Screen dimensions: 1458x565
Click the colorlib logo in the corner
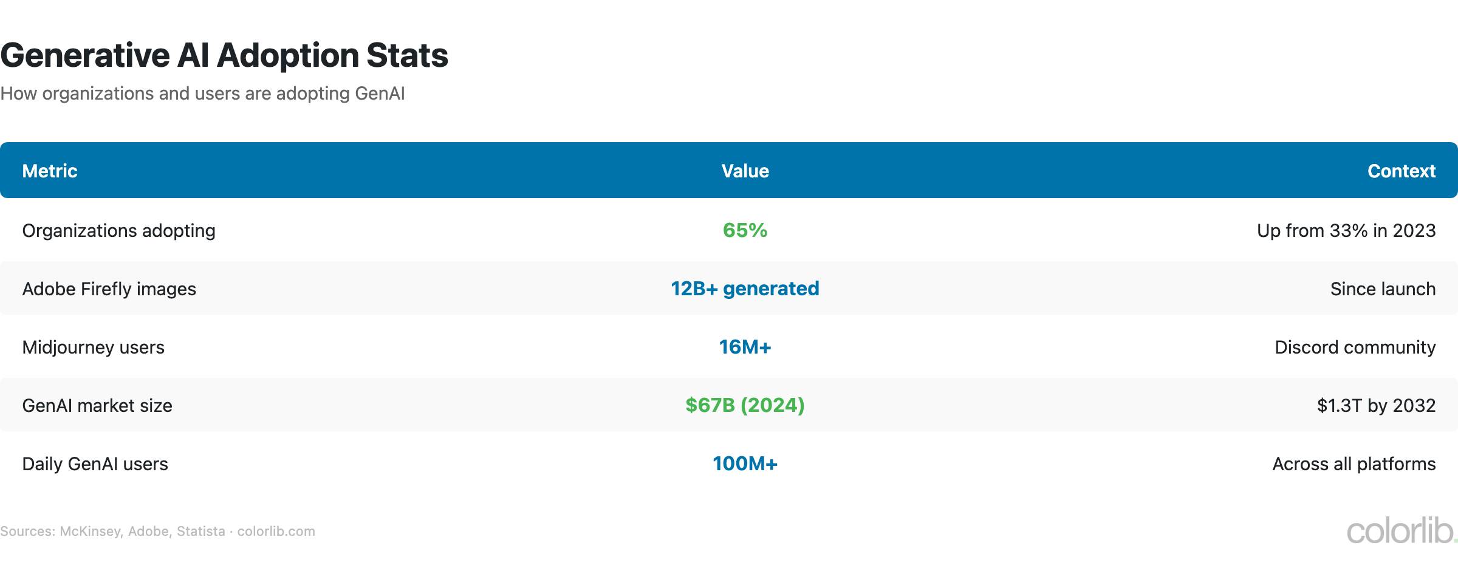pyautogui.click(x=1401, y=532)
